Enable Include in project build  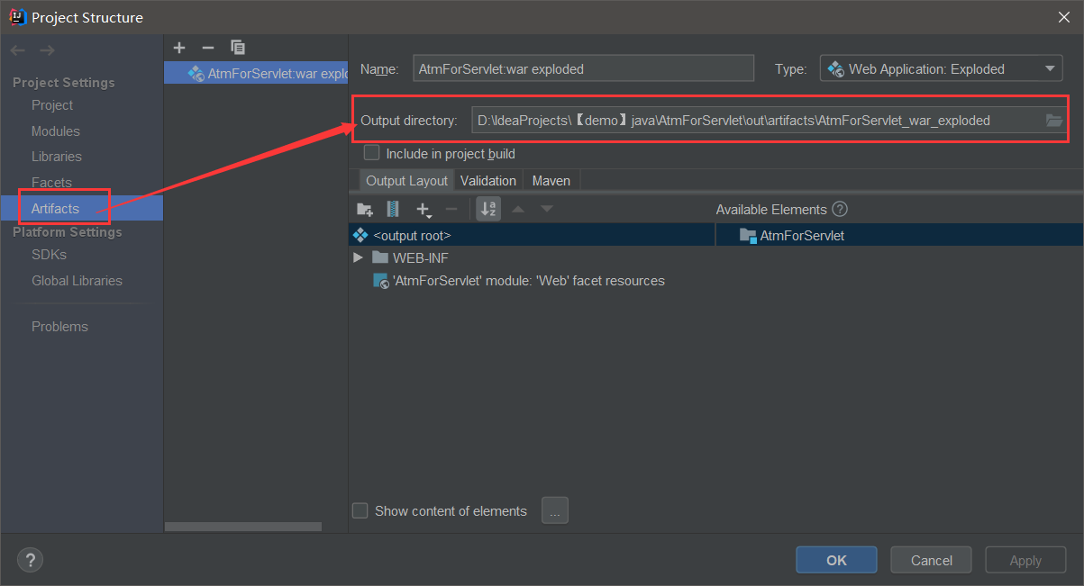click(x=371, y=153)
